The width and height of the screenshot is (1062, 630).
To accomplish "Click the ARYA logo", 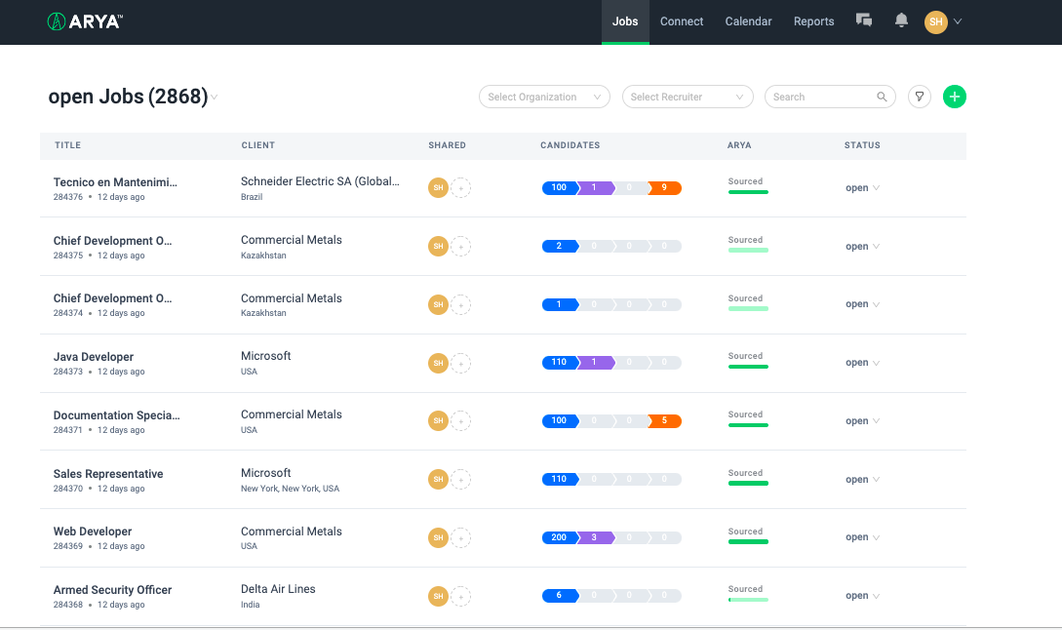I will click(x=85, y=21).
